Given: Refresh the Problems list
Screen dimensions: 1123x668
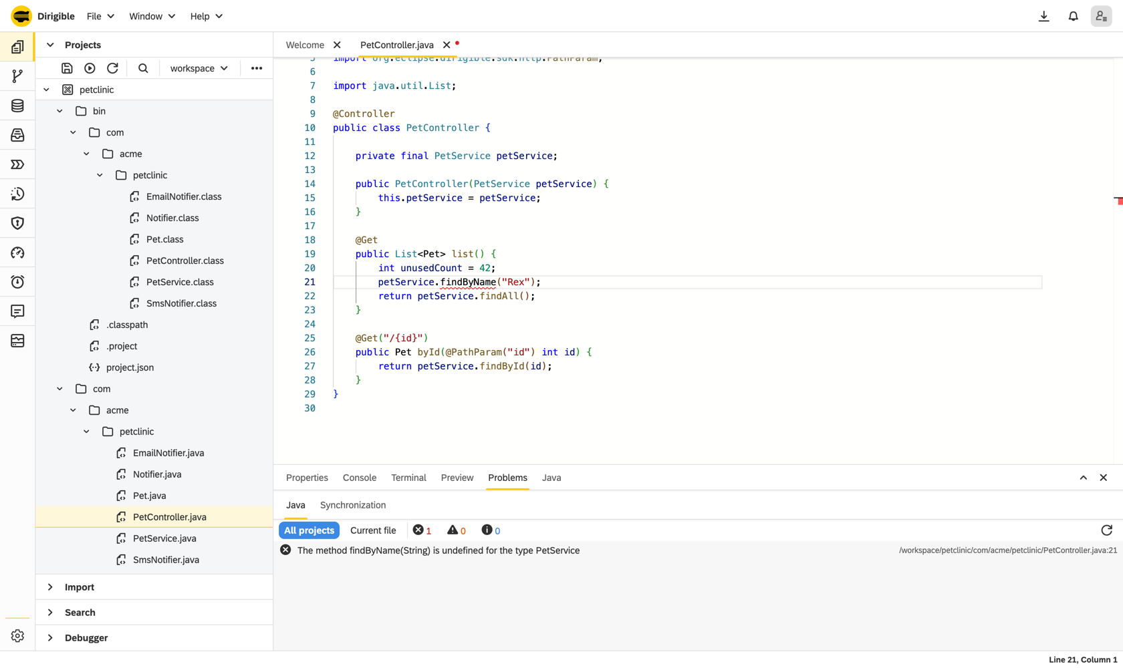Looking at the screenshot, I should (1107, 530).
